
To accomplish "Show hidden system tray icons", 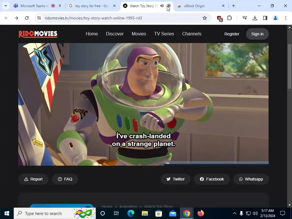I will (235, 213).
